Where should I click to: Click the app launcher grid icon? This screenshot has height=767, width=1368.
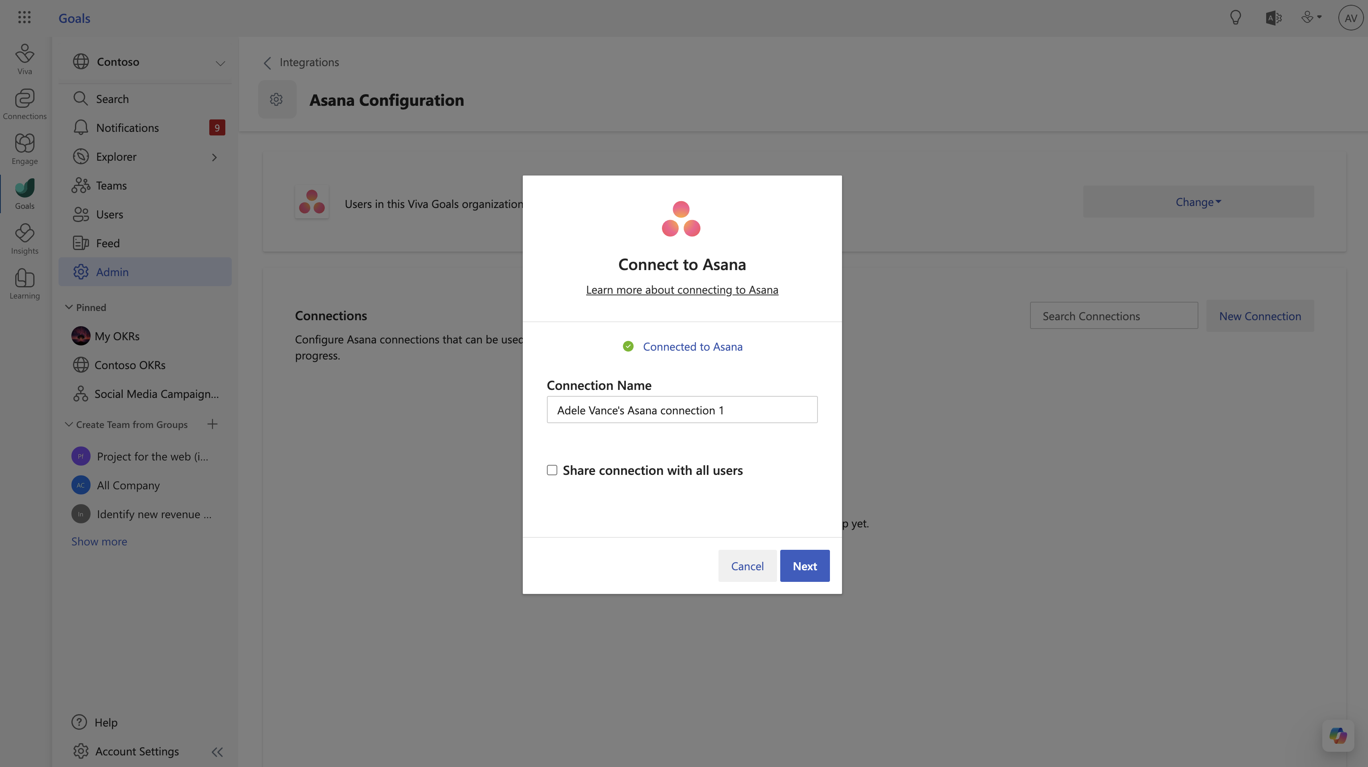(24, 18)
